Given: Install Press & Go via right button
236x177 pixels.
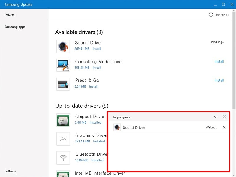Looking at the screenshot, I should tap(219, 80).
